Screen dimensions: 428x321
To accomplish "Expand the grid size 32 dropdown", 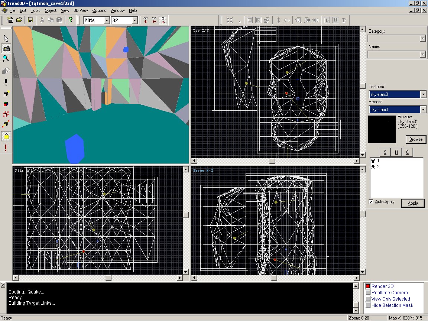I will pyautogui.click(x=134, y=20).
